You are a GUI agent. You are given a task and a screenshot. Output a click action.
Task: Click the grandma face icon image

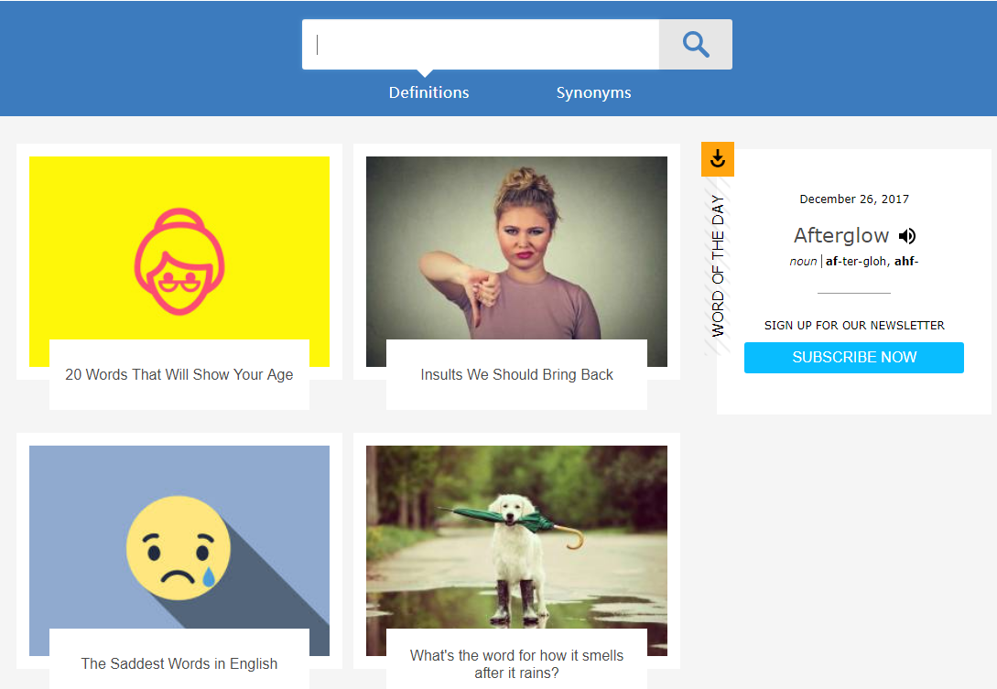pos(179,262)
